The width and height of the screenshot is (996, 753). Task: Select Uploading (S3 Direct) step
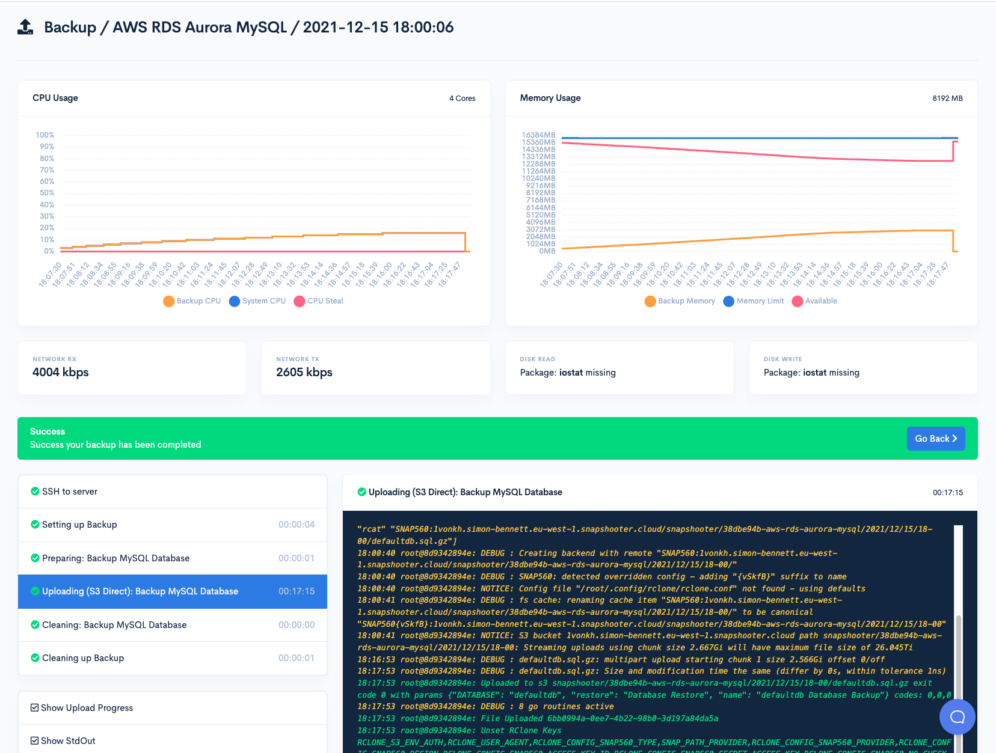[173, 591]
